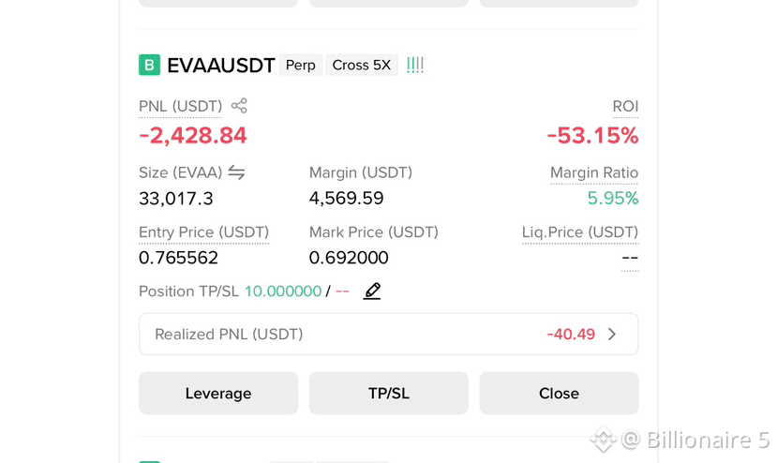Click the PNL (USDT) label
Screen dimensions: 777x463
click(x=180, y=106)
